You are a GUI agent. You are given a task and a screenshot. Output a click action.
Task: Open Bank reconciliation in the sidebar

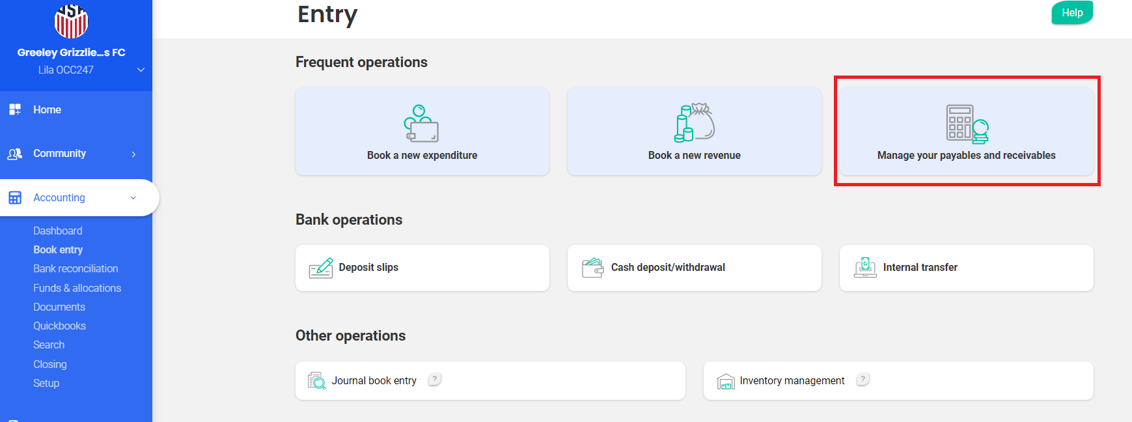coord(76,268)
